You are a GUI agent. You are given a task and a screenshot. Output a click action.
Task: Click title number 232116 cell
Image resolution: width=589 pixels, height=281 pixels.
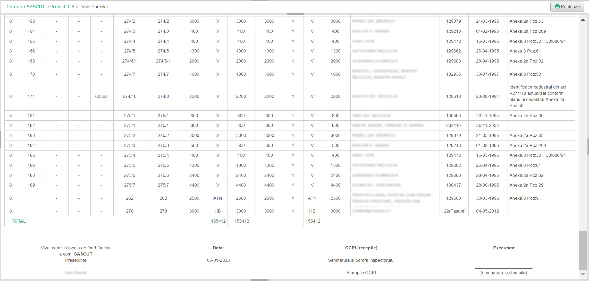pyautogui.click(x=453, y=126)
